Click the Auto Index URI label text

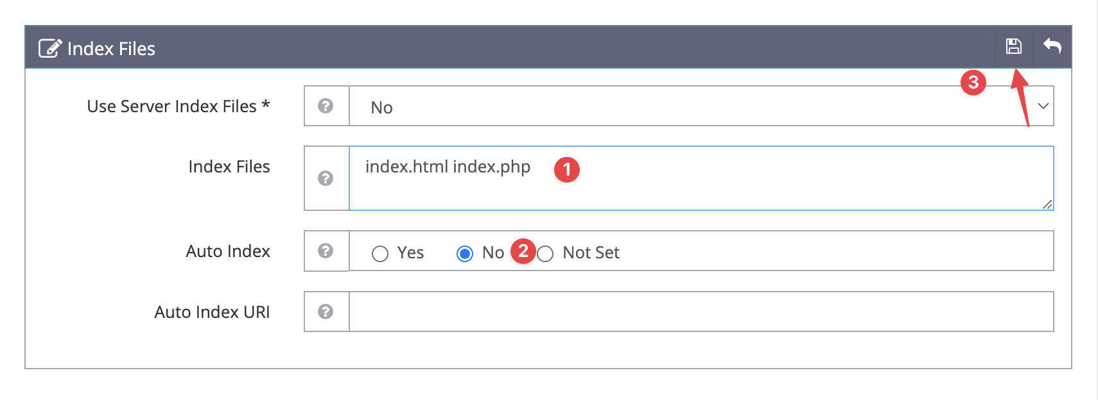click(x=212, y=312)
